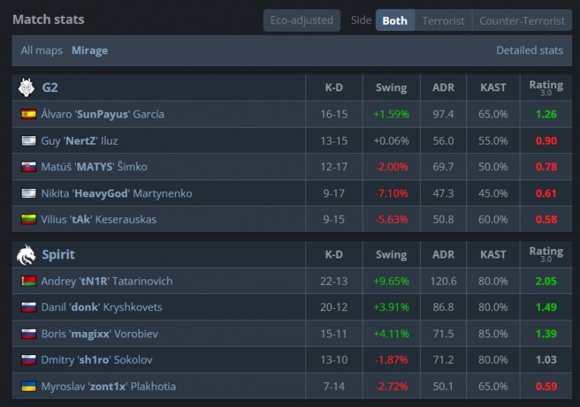
Task: Select the Both side filter
Action: click(x=394, y=21)
